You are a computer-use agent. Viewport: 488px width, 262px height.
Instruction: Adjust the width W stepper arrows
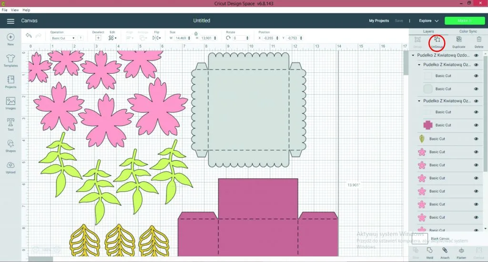(189, 38)
